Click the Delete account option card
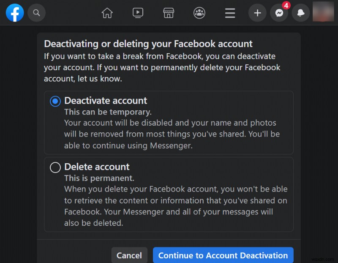338x263 pixels. pos(169,195)
